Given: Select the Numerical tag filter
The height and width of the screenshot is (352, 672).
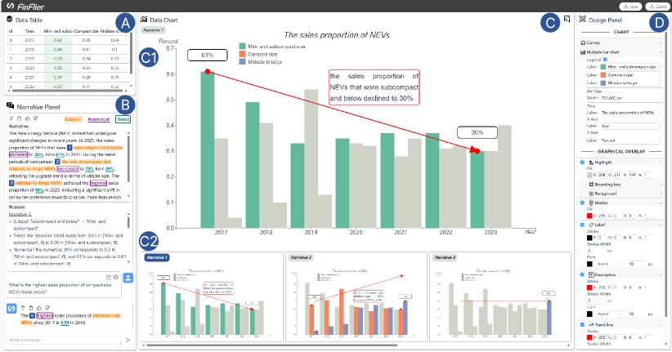Looking at the screenshot, I should 99,119.
